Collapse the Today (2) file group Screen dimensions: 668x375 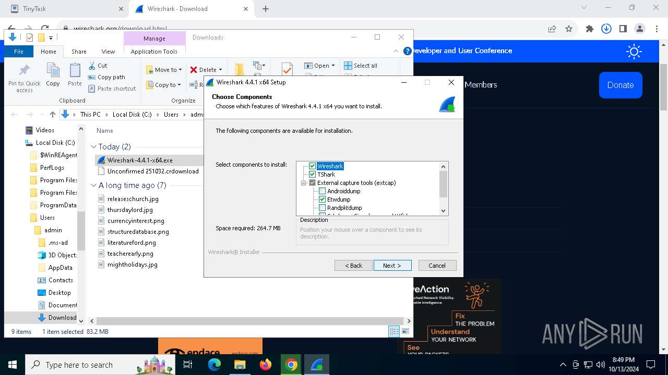click(94, 147)
